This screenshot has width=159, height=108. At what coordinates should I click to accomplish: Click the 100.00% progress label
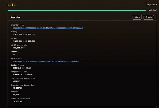152,10
